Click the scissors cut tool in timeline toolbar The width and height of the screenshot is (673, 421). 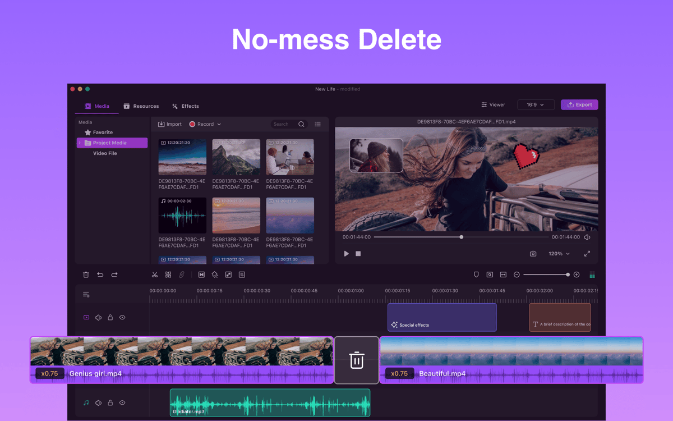coord(155,275)
